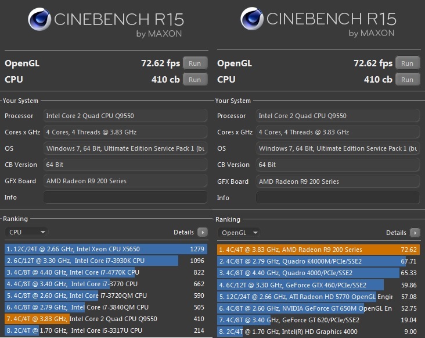Open Details arrow in right Ranking panel
The image size is (425, 338).
coord(415,233)
